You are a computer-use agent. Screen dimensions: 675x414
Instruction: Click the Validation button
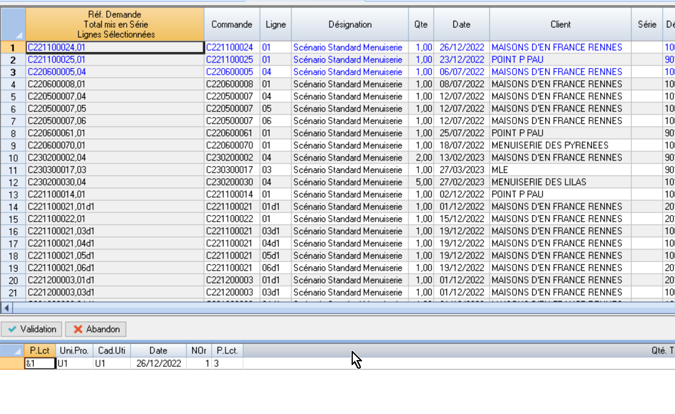(x=32, y=329)
